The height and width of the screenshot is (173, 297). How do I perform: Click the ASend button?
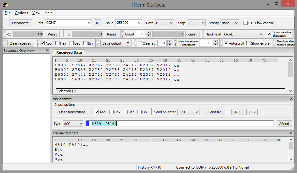tap(284, 124)
